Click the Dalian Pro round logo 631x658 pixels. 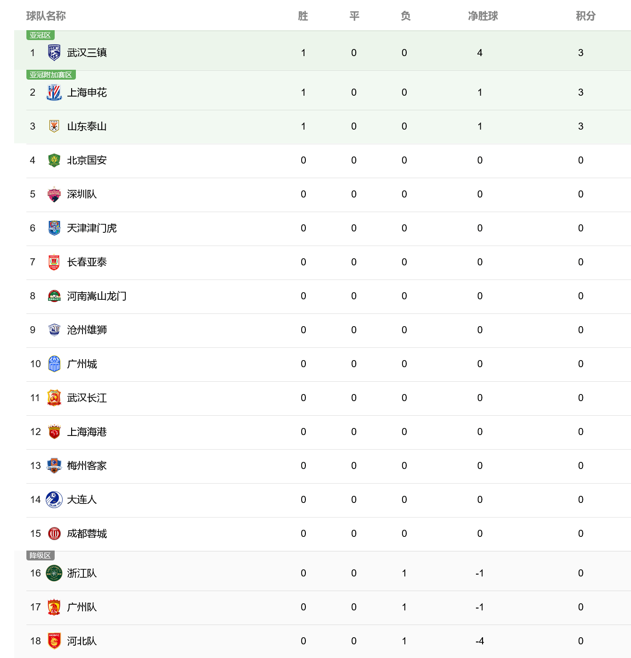(54, 500)
